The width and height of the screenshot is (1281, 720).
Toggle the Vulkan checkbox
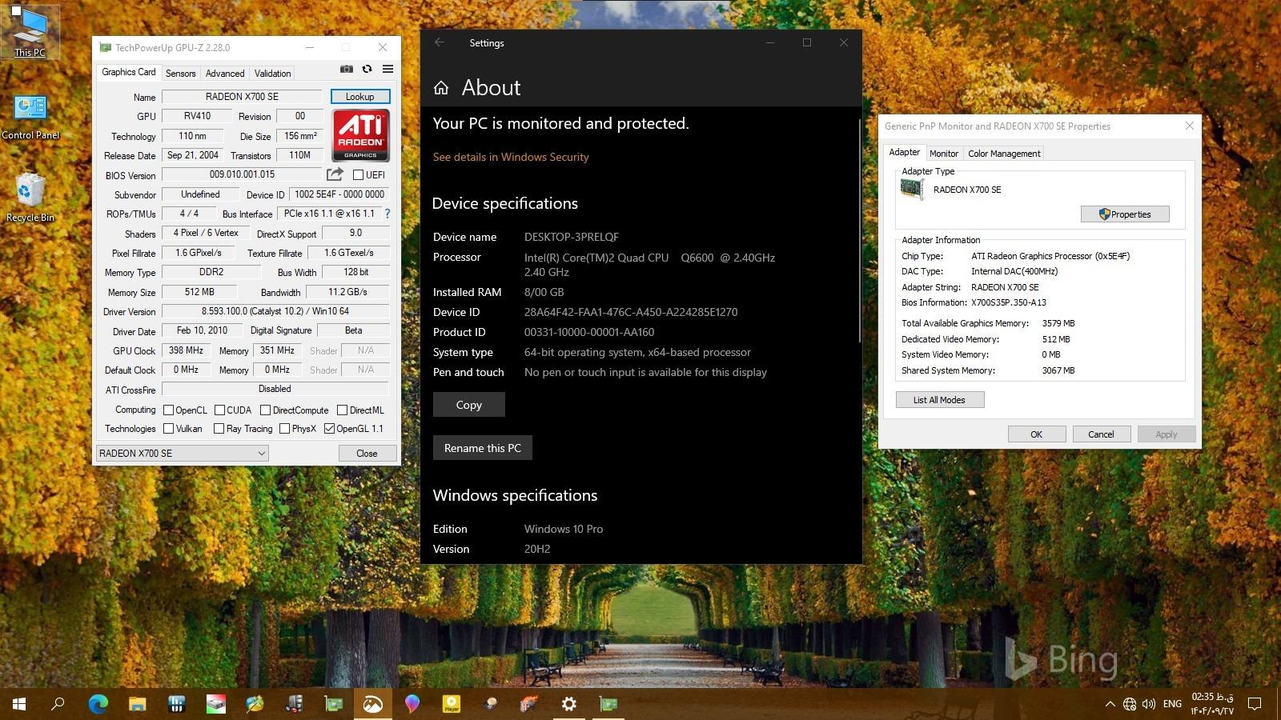(x=169, y=429)
